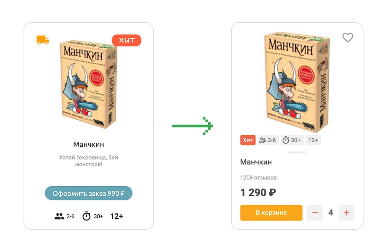The height and width of the screenshot is (252, 387).
Task: Click the red Хит tag on right card
Action: 248,140
